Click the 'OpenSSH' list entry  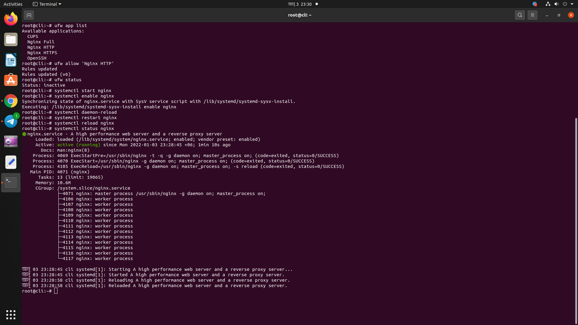[37, 58]
